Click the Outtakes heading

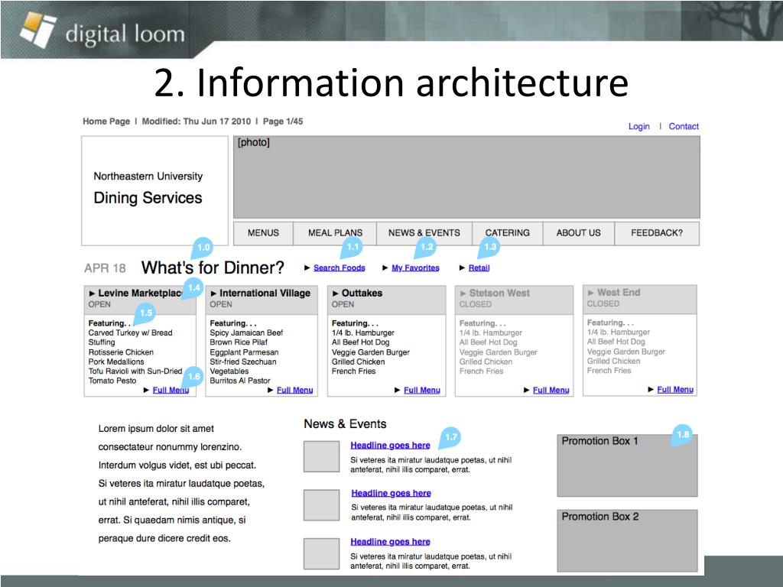point(362,293)
